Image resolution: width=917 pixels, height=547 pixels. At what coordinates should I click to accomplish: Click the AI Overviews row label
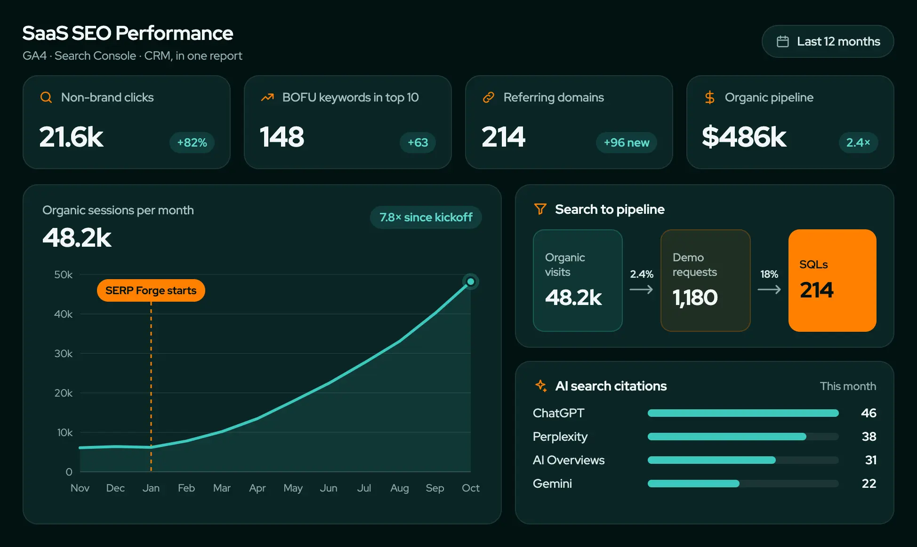click(569, 460)
